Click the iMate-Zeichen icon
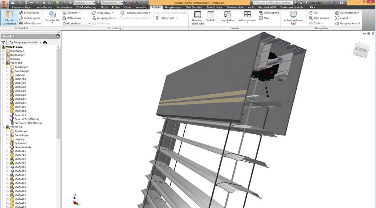 click(31, 23)
